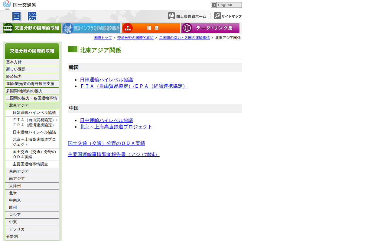Open sidebar item 日韓運輸ハイレベル協議
The height and width of the screenshot is (241, 387).
coord(32,113)
